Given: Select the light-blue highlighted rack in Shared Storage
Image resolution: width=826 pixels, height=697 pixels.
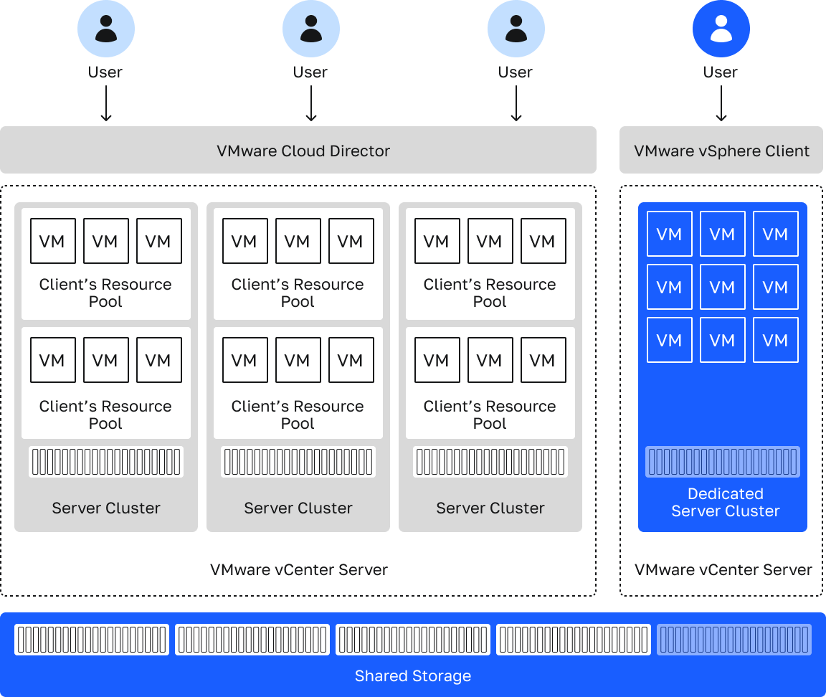Looking at the screenshot, I should [x=734, y=640].
